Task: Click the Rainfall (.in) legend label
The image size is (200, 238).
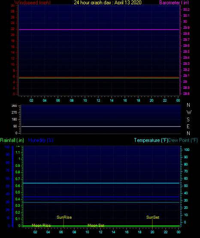Action: click(12, 140)
